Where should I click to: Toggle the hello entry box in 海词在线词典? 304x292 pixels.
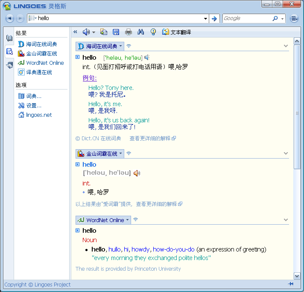[78, 57]
